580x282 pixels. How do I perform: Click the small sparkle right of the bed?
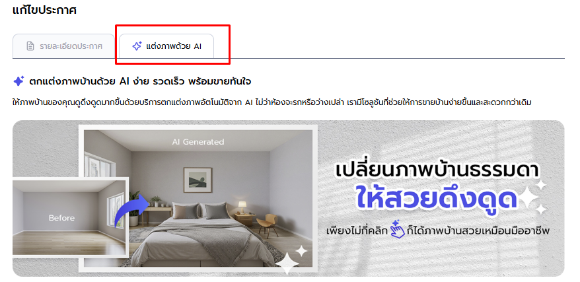[301, 252]
